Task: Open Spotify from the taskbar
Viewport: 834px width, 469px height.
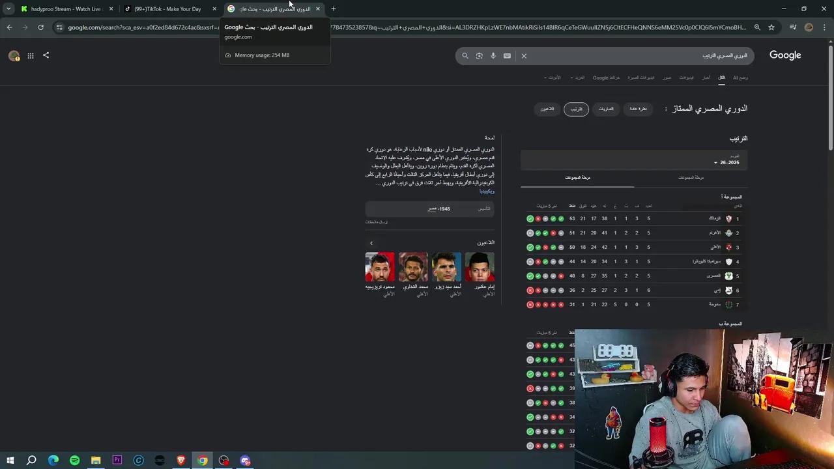Action: pos(74,461)
